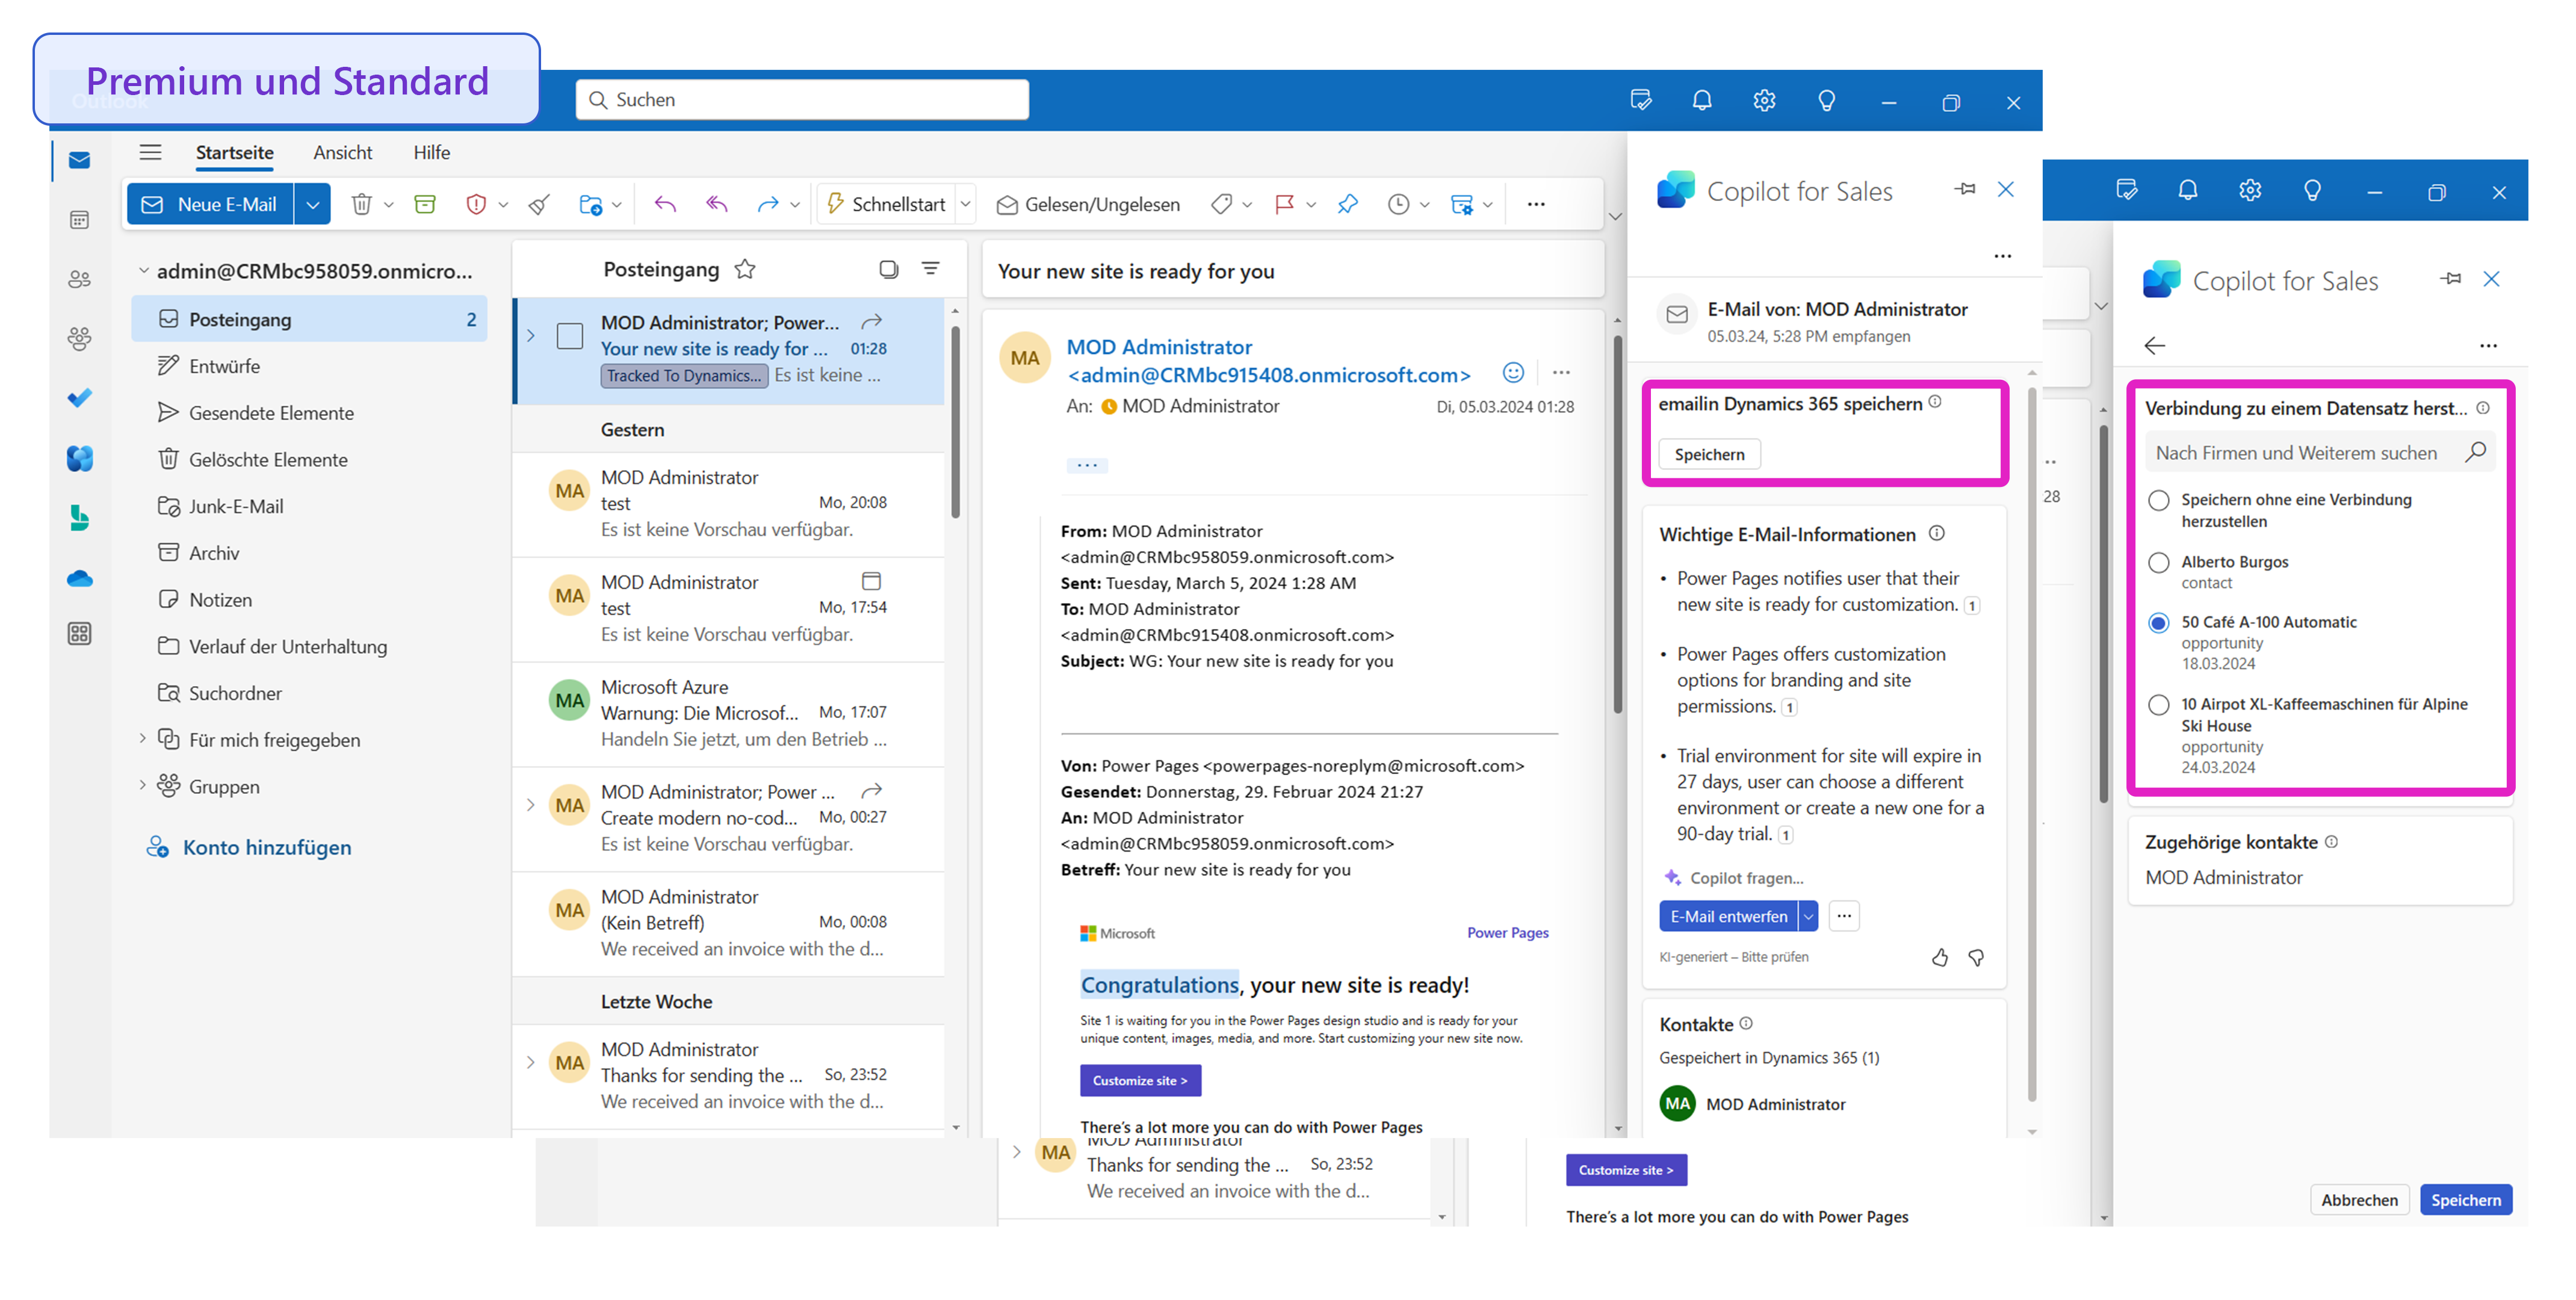Open the Hilfe tab

click(x=431, y=152)
